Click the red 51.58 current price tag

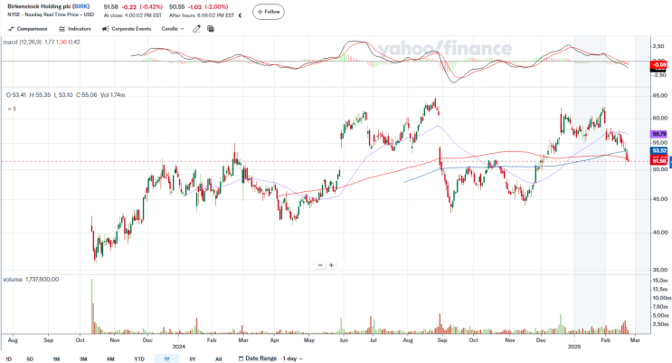pyautogui.click(x=658, y=161)
